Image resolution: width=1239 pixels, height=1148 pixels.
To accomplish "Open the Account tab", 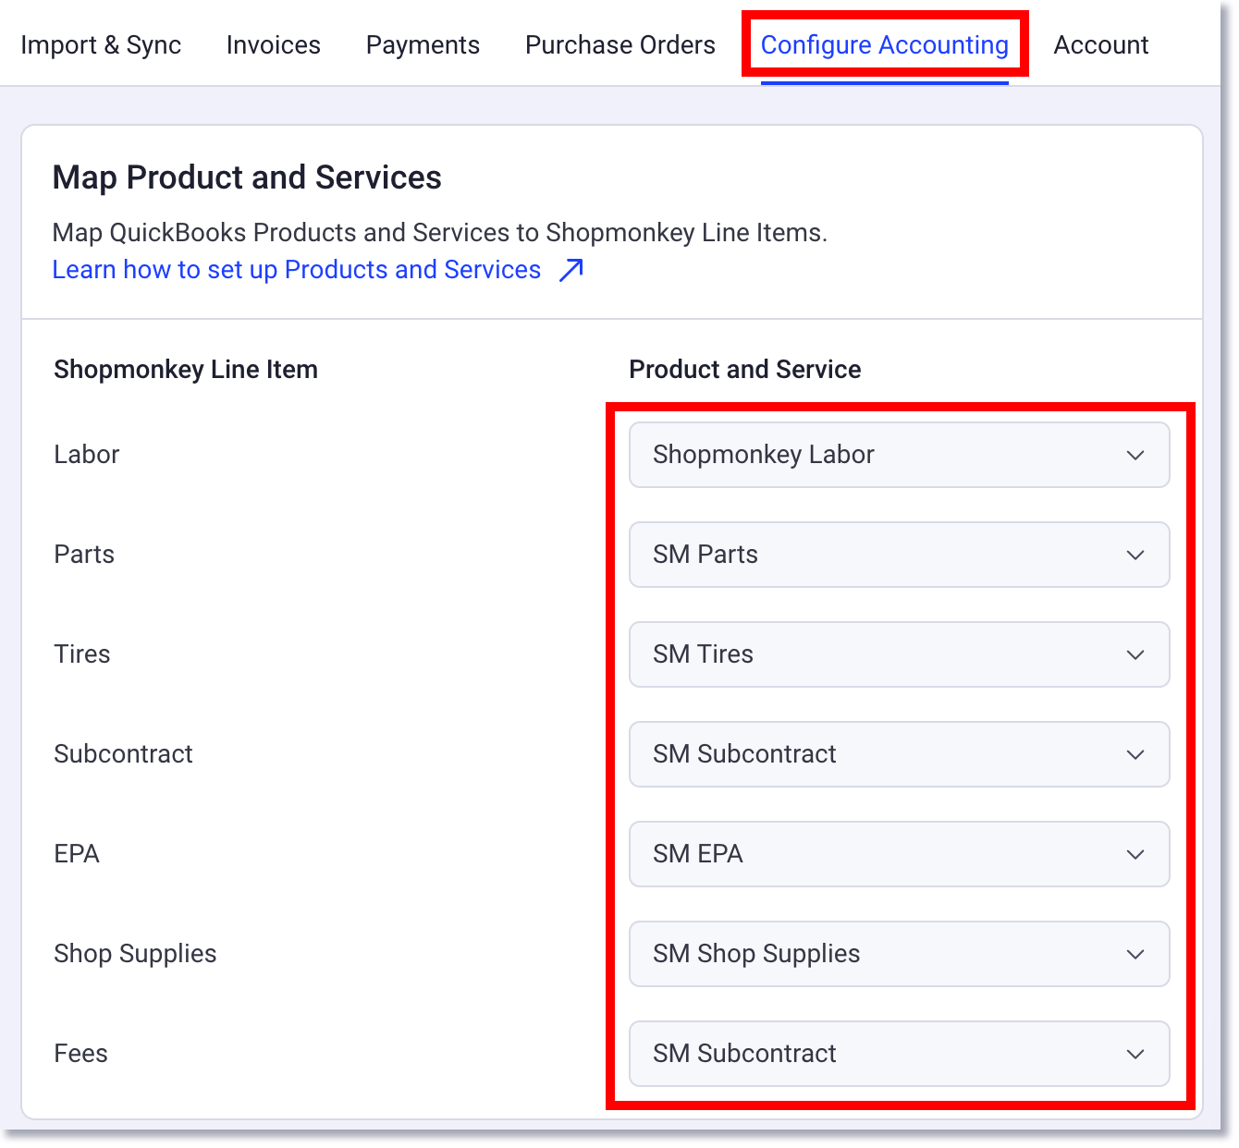I will (x=1101, y=44).
